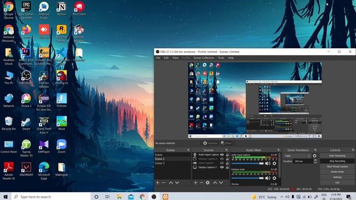
Task: Move source down using the Sources down arrow
Action: (x=221, y=183)
